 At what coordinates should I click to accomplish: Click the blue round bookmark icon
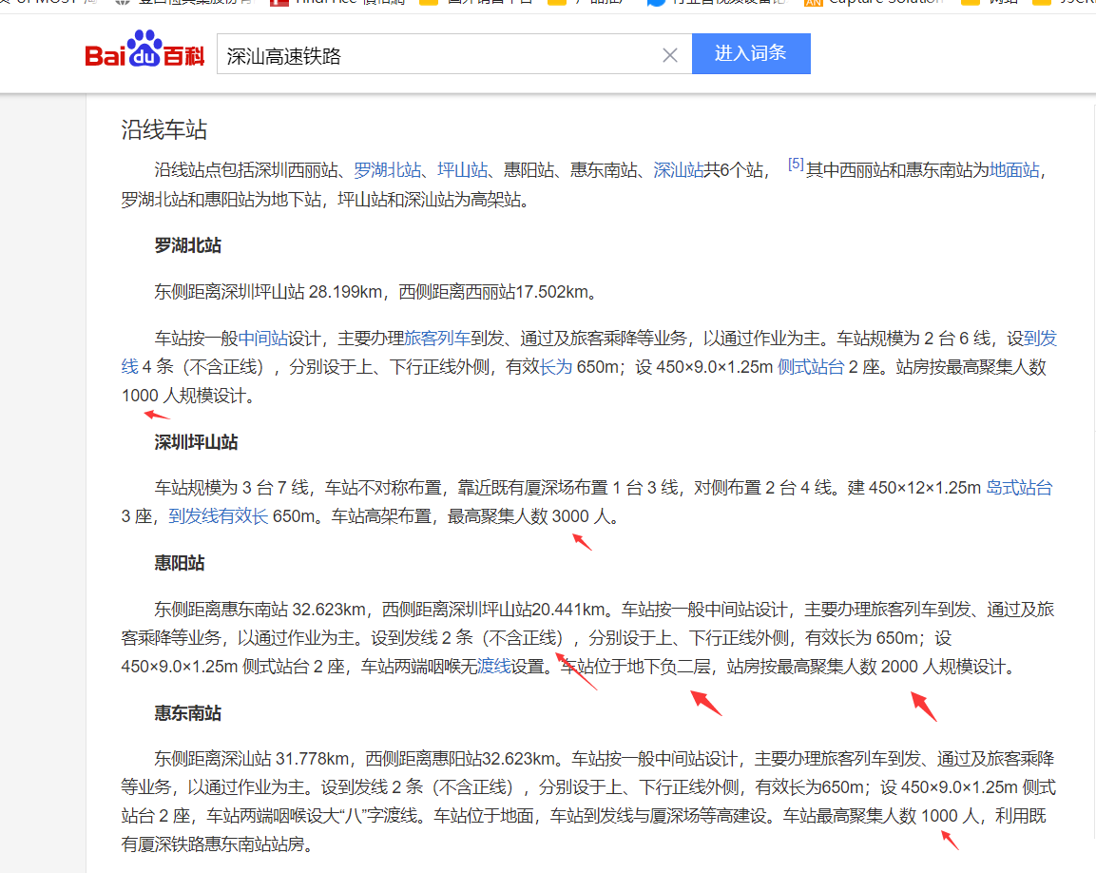pyautogui.click(x=656, y=2)
